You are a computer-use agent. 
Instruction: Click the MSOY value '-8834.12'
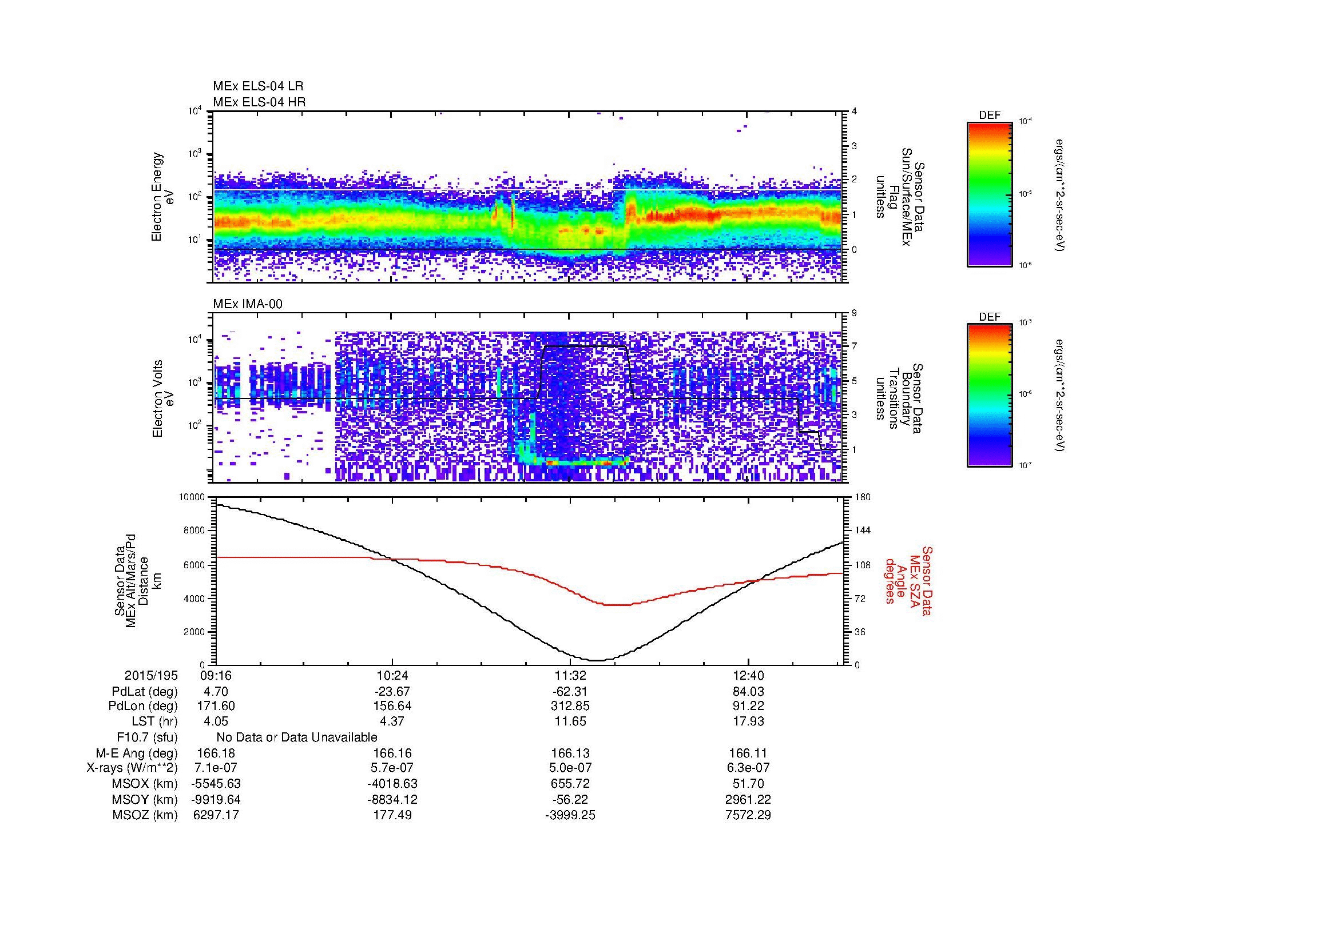point(393,799)
